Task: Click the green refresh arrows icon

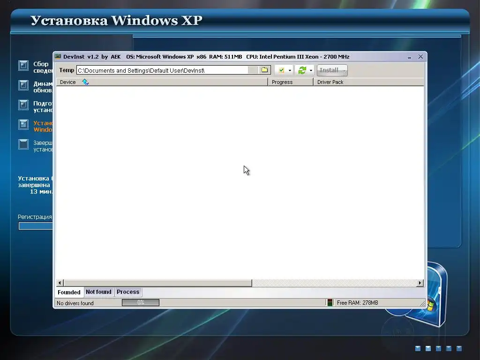Action: point(302,70)
